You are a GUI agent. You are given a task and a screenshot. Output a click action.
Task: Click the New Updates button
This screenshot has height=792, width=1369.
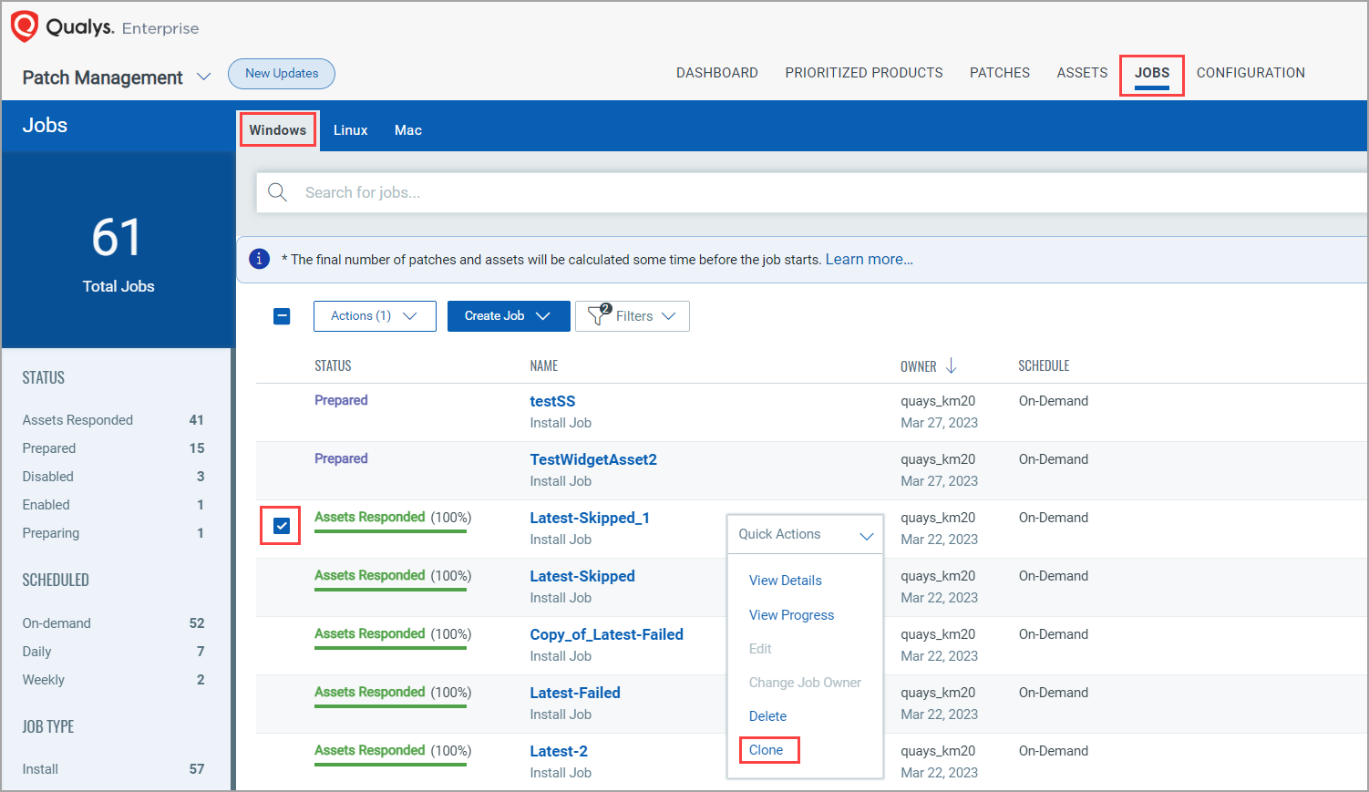[x=282, y=74]
